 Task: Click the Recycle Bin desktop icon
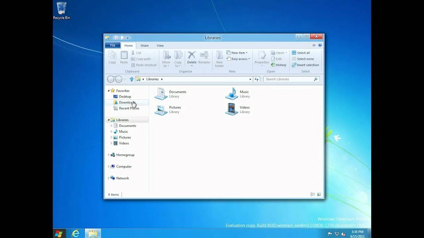coord(62,11)
